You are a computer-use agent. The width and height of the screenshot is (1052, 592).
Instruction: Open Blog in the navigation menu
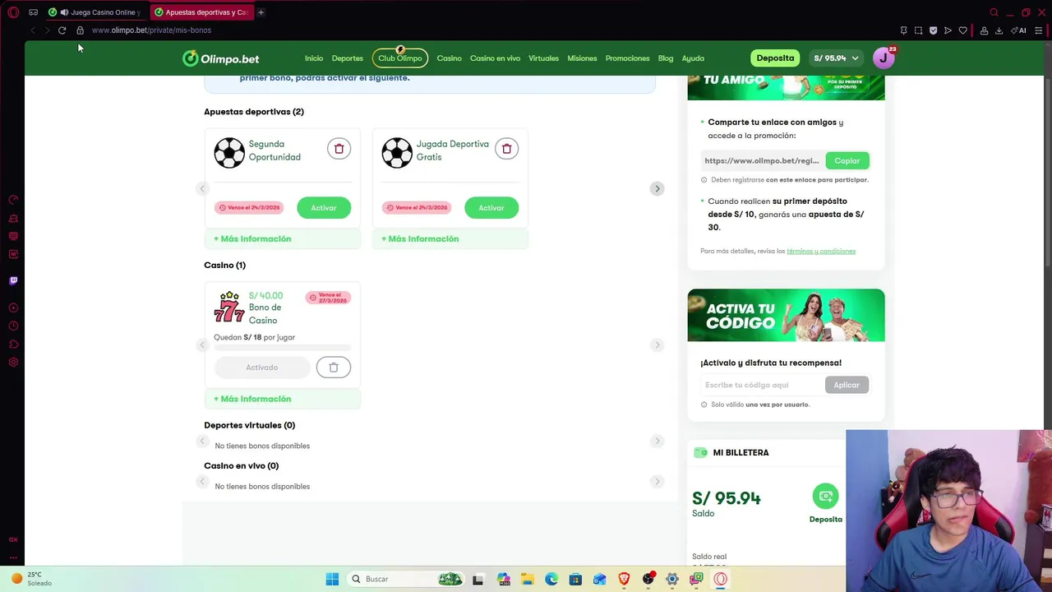(666, 58)
